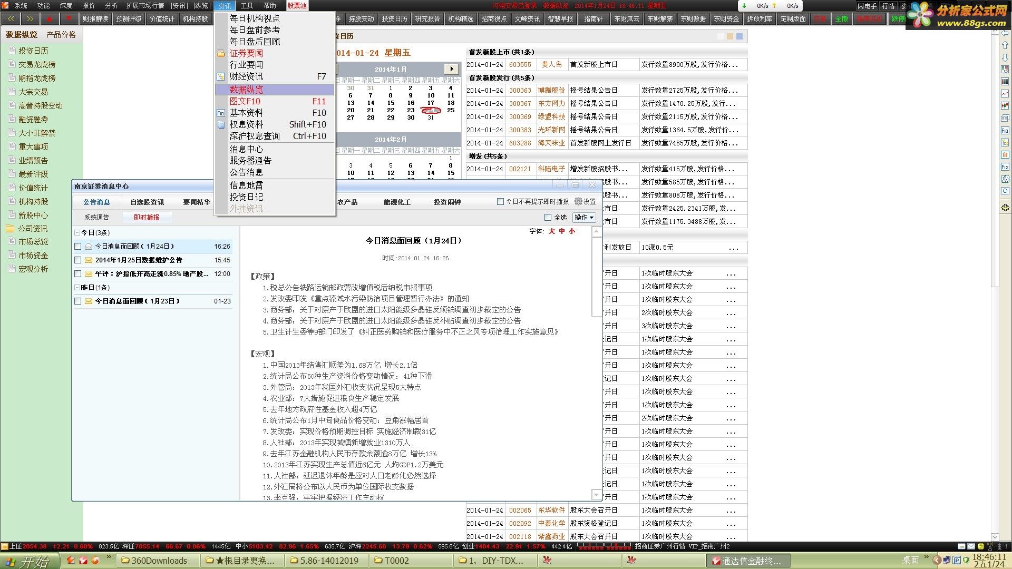The image size is (1012, 569).
Task: Set font size to 小
Action: (572, 231)
